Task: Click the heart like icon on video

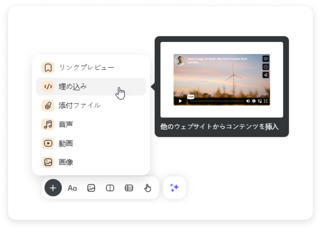Action: (266, 59)
